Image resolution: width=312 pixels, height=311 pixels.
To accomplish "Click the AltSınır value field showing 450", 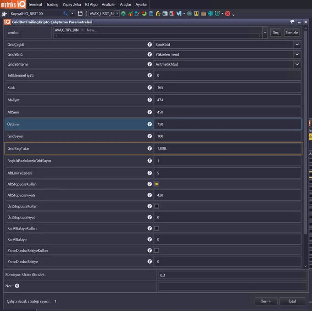I will tap(228, 112).
